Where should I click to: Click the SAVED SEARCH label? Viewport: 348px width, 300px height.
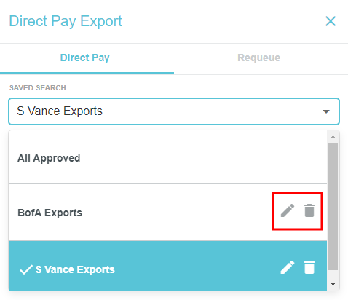click(38, 87)
